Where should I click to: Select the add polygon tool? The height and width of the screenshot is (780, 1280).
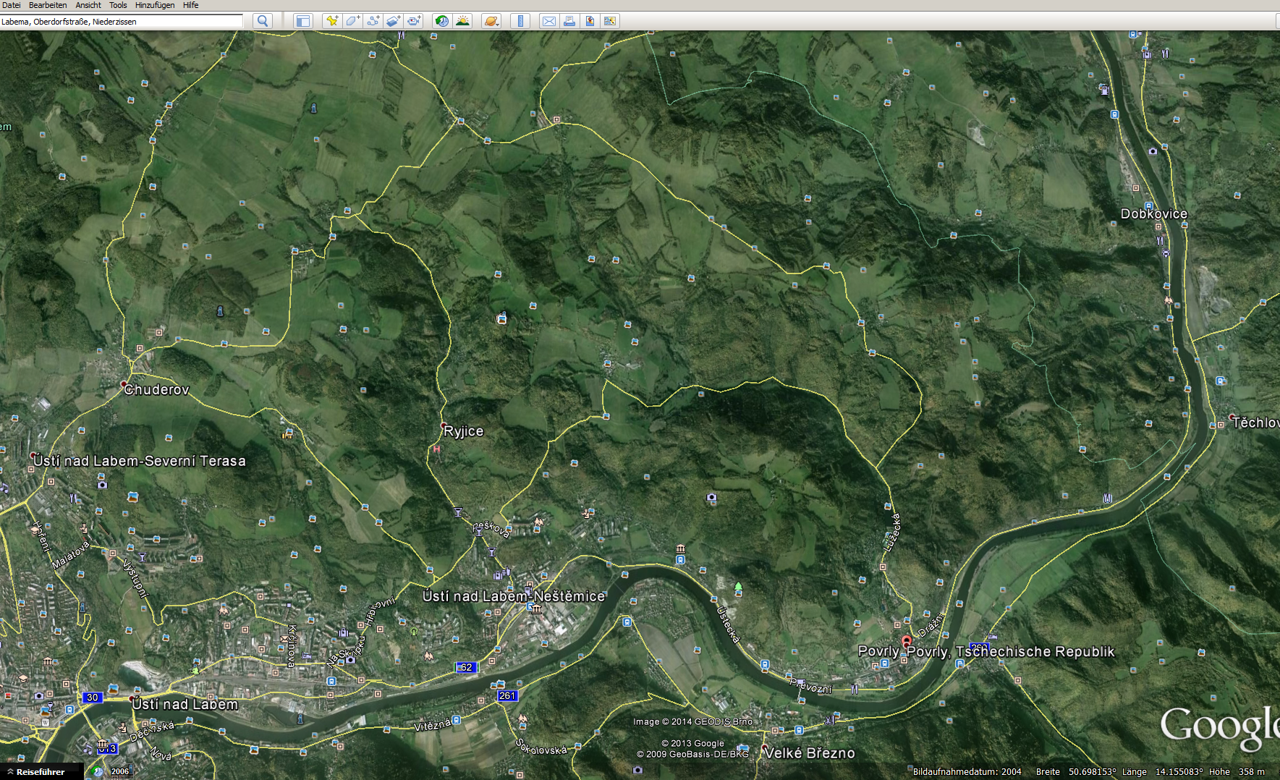352,21
